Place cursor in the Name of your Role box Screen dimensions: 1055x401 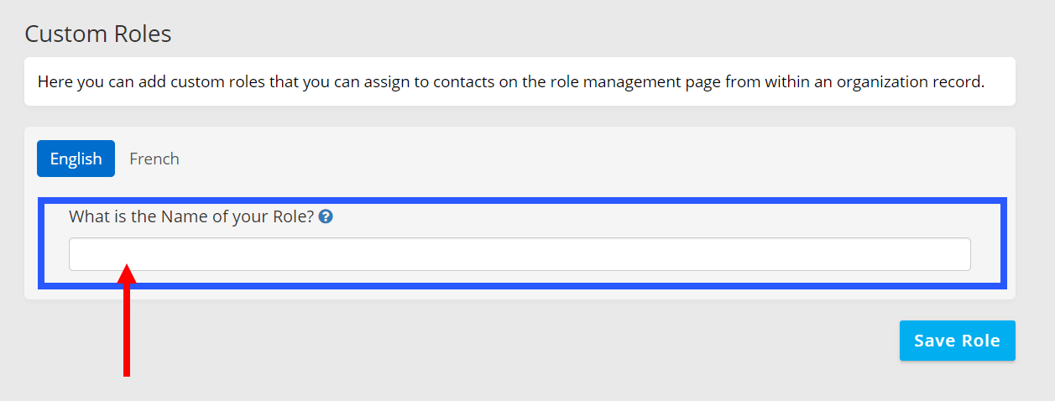[520, 254]
